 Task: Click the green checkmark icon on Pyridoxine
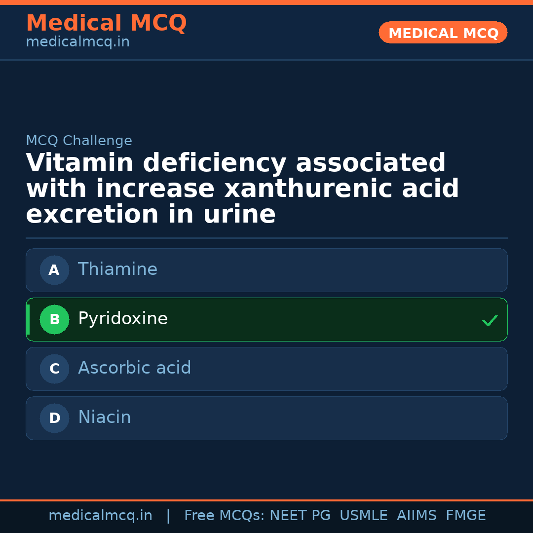[x=490, y=321]
